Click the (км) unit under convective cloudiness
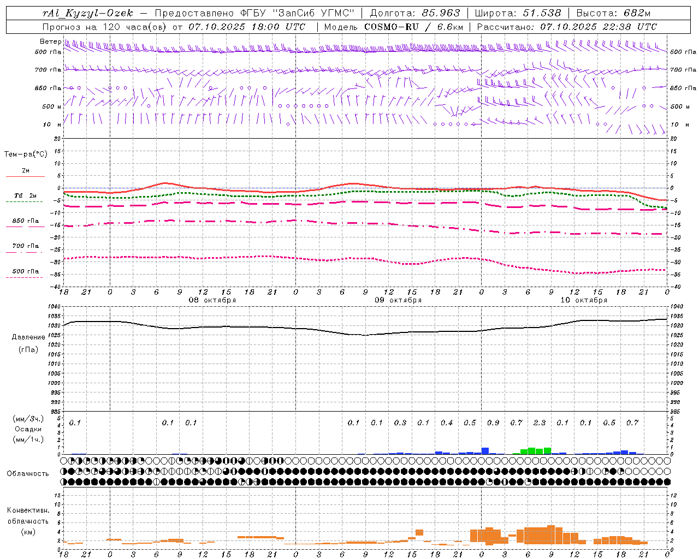Image resolution: width=699 pixels, height=559 pixels. [x=28, y=532]
